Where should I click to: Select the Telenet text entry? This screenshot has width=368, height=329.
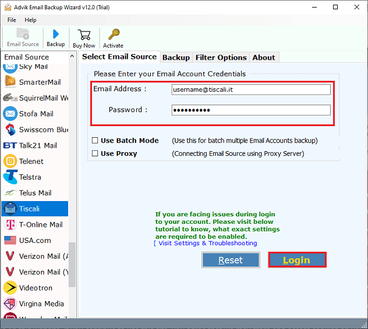click(x=31, y=161)
